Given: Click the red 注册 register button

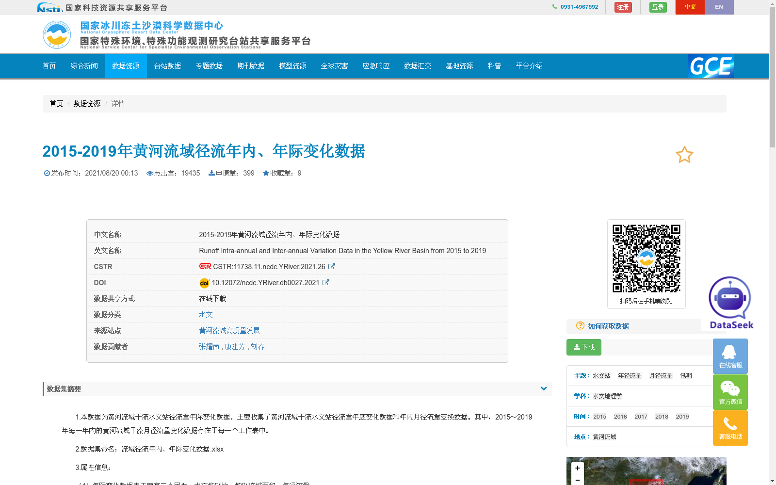Looking at the screenshot, I should [x=623, y=7].
